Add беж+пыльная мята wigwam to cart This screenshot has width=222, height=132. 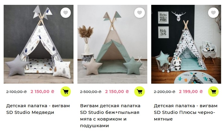139,92
